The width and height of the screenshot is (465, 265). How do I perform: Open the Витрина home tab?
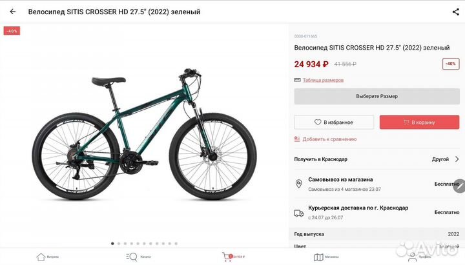pyautogui.click(x=47, y=257)
